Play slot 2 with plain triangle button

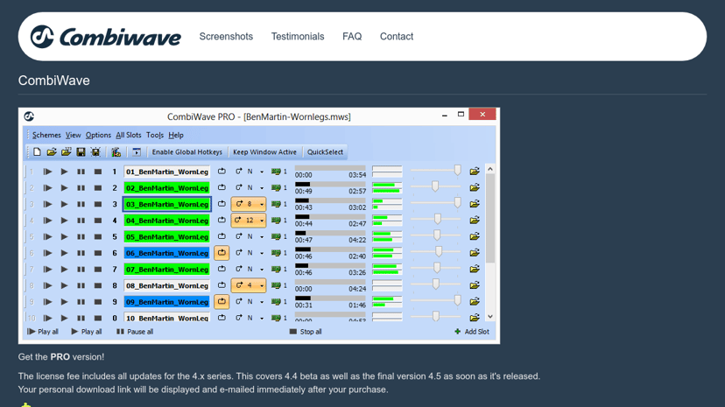click(x=64, y=188)
